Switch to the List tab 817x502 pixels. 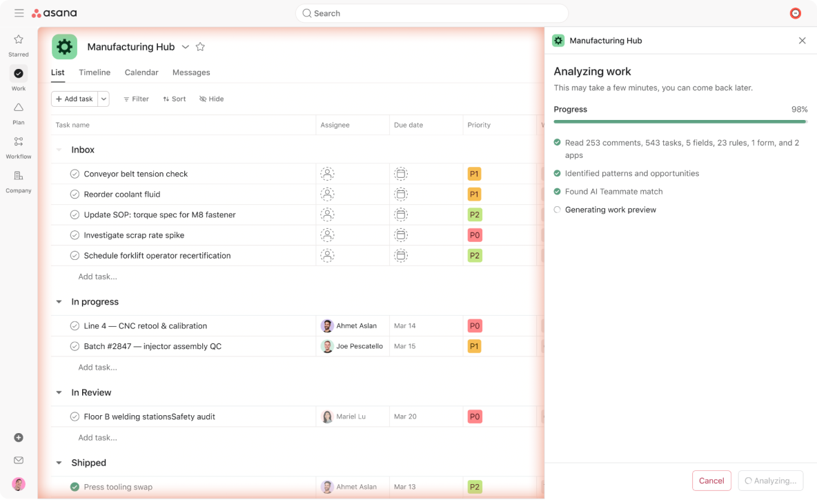pos(58,72)
